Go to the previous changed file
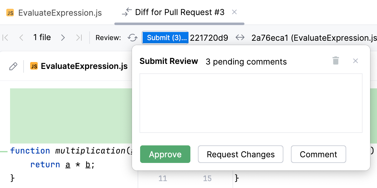377x188 pixels. point(21,38)
